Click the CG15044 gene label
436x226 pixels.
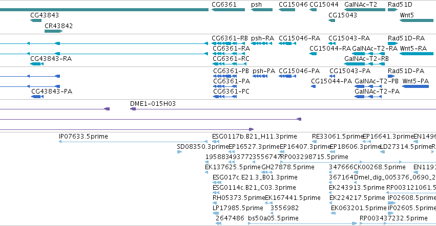click(x=324, y=5)
